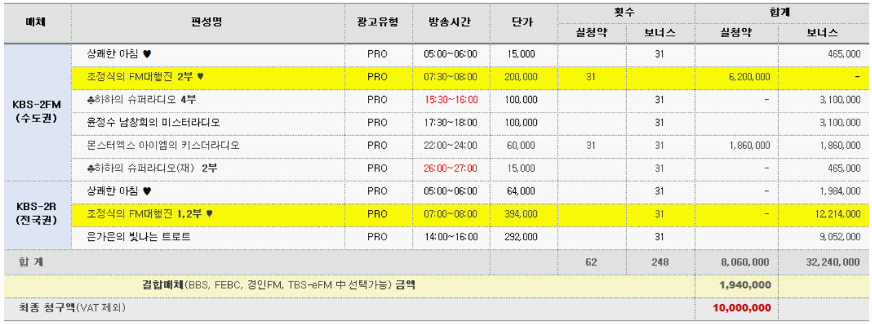Select the KBS-2R (전국권) media cell
The height and width of the screenshot is (324, 872).
[x=37, y=213]
